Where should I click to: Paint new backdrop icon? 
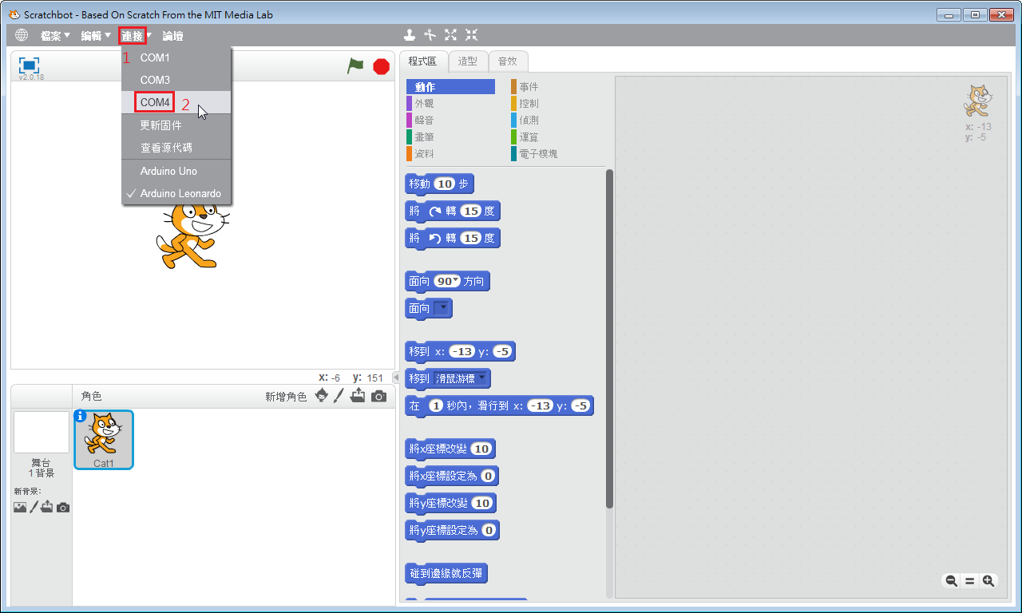point(34,507)
